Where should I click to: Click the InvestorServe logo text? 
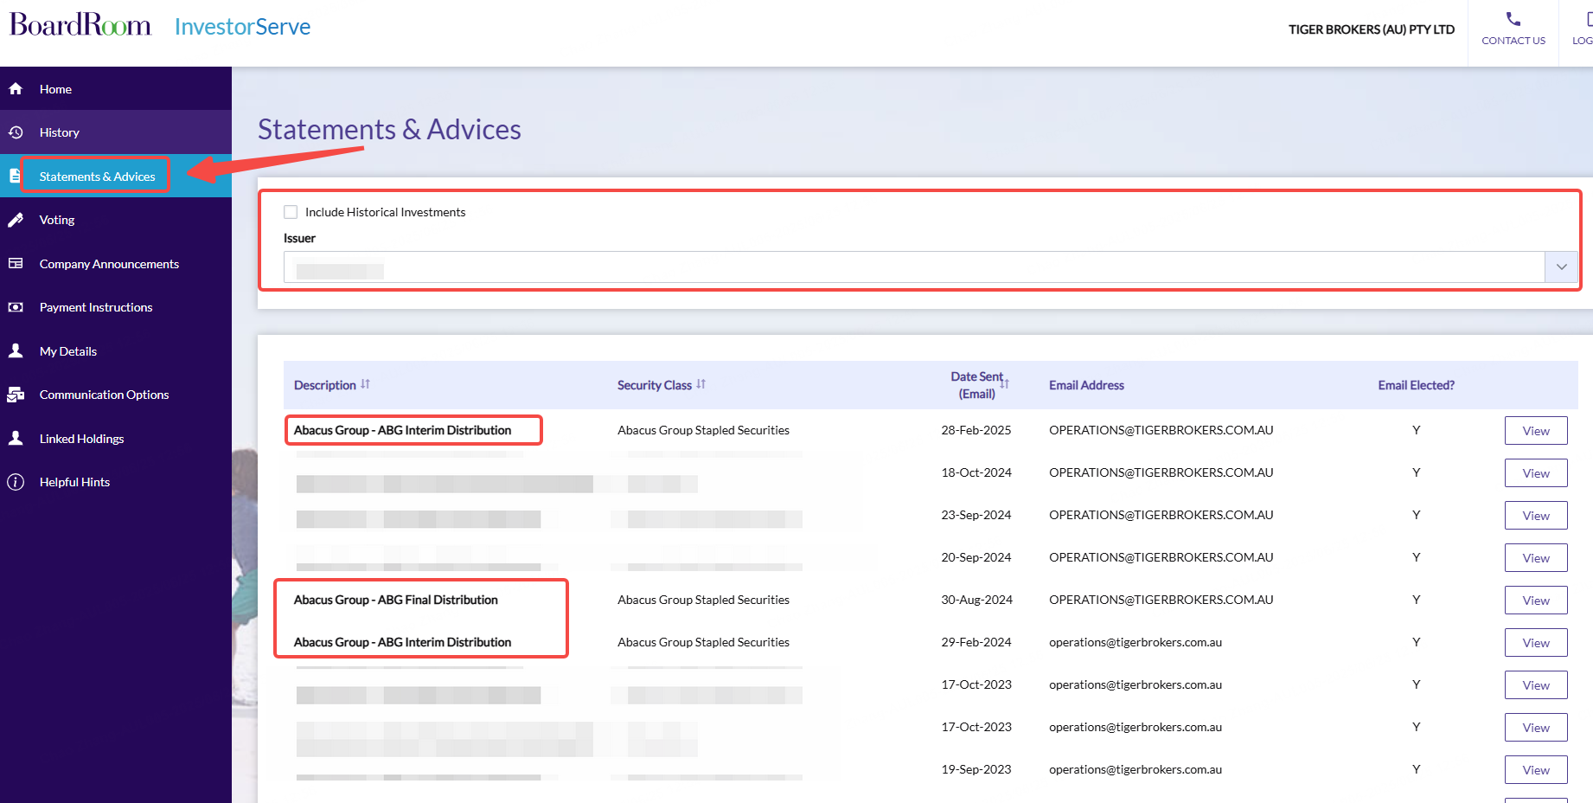coord(242,27)
